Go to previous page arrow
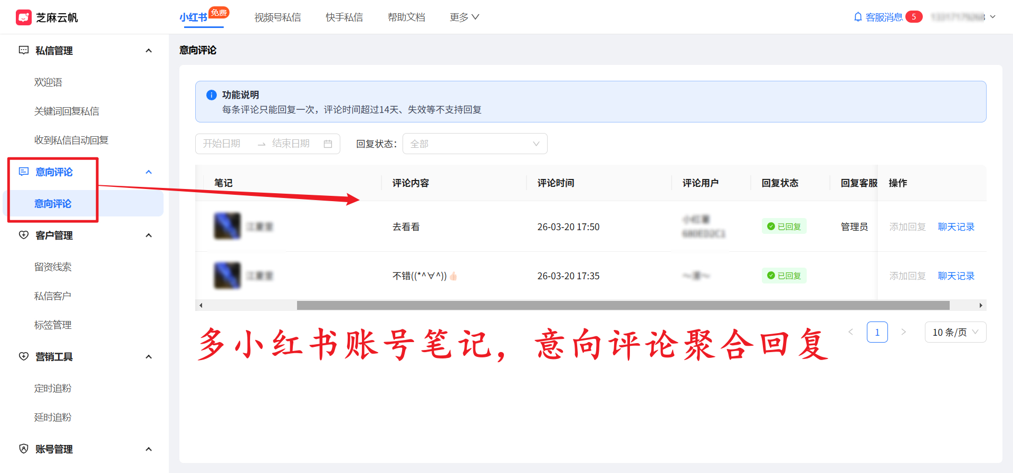Screen dimensions: 1013x473 point(850,332)
